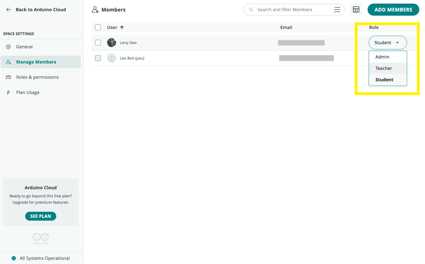Screen dimensions: 425x264
Task: Click the back arrow to Arduino Cloud
Action: click(x=9, y=9)
